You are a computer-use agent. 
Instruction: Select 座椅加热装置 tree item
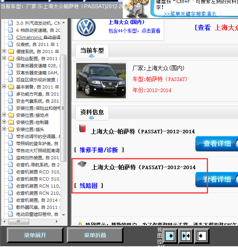[38, 158]
